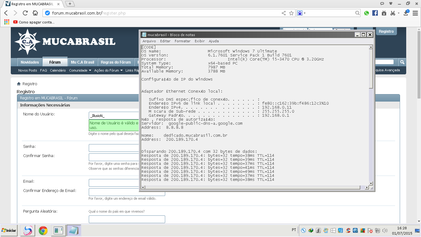Viewport: 421px width, 237px height.
Task: Bookmark page with the star icon
Action: point(291,13)
